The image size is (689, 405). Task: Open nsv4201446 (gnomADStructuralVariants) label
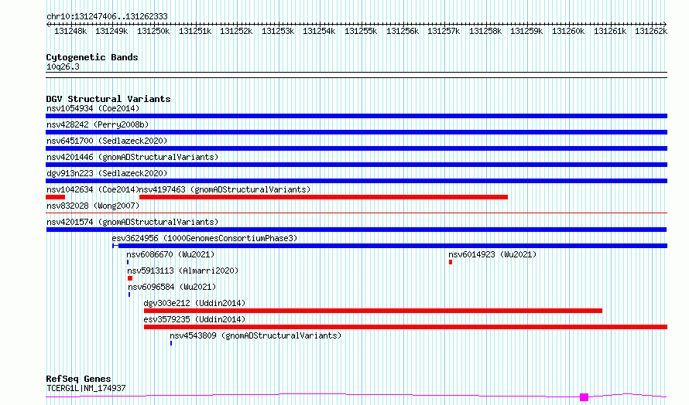tap(132, 157)
